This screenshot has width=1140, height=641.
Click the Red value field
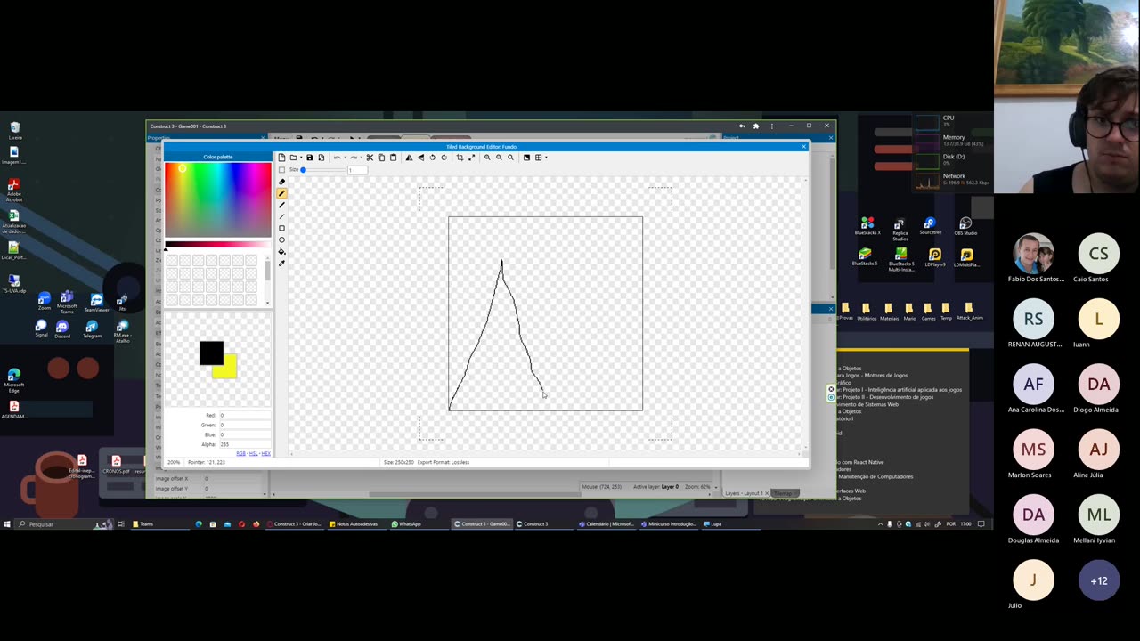click(x=244, y=415)
